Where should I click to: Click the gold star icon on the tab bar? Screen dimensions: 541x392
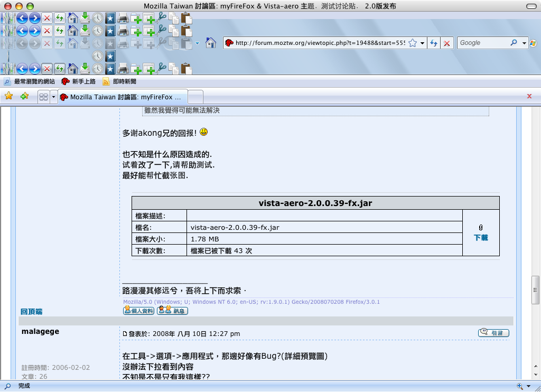click(x=8, y=96)
